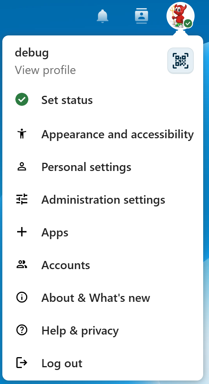
Task: Open the QR code button
Action: [181, 61]
